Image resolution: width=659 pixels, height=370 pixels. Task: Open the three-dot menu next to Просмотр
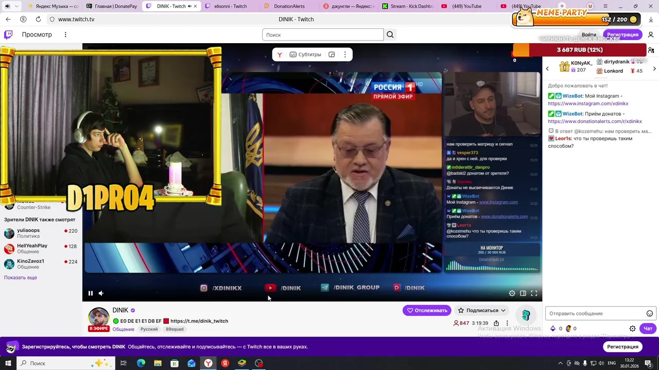65,34
